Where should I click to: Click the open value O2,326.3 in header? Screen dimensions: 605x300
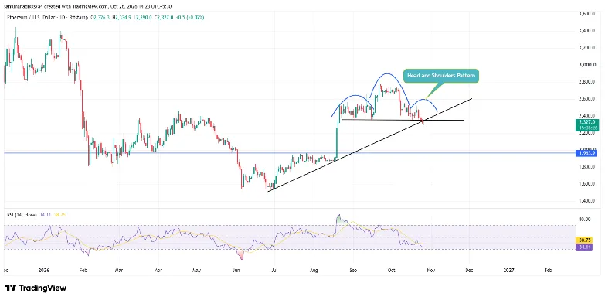tap(100, 17)
